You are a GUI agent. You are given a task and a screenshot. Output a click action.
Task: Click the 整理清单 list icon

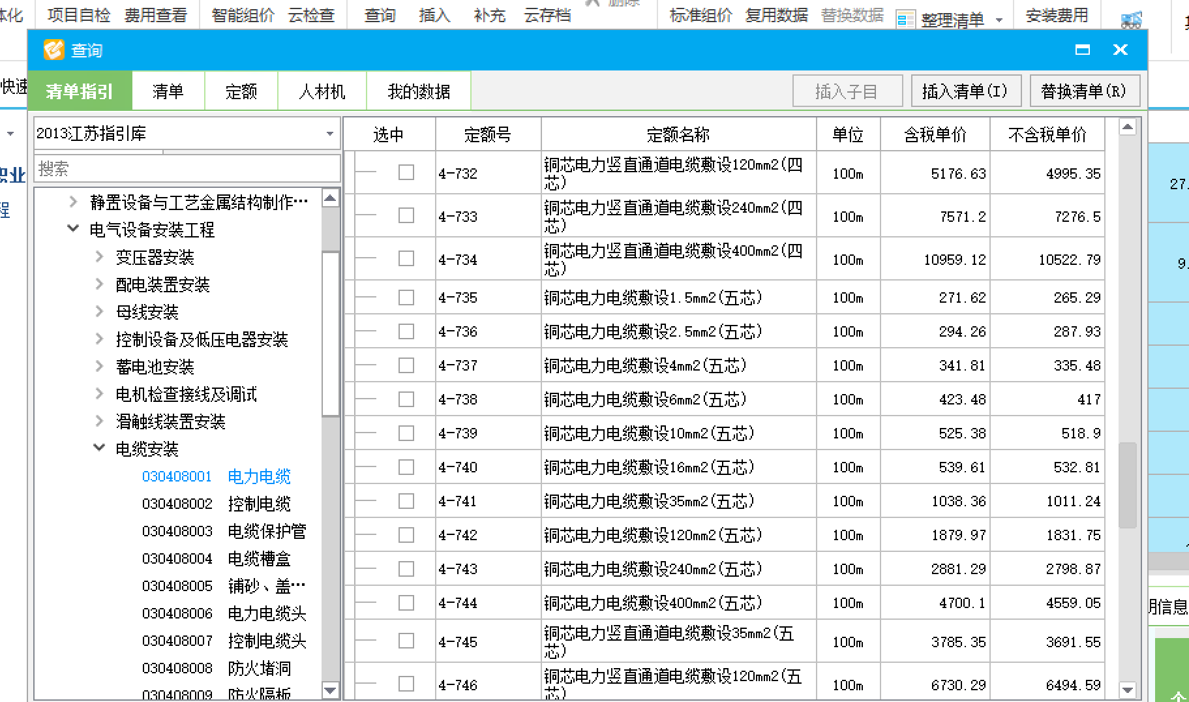tap(906, 20)
